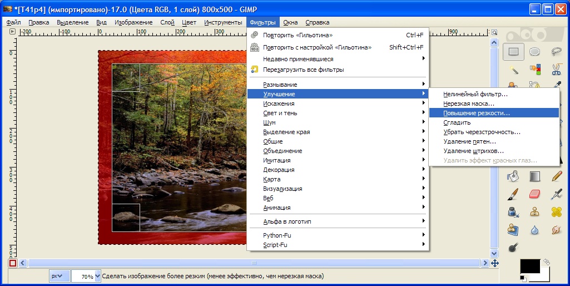Select the Ellipse Select tool
The width and height of the screenshot is (570, 286).
point(534,52)
